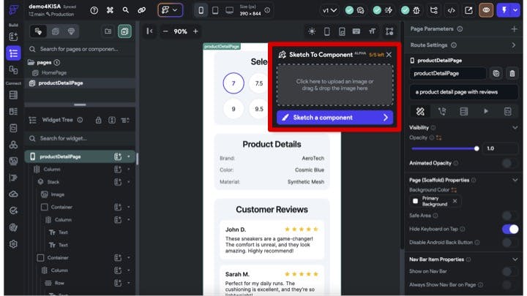Toggle Animated Opacity switch
Screen dimensions: 527x296
coord(510,163)
